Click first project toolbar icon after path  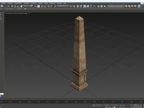tap(126, 6)
